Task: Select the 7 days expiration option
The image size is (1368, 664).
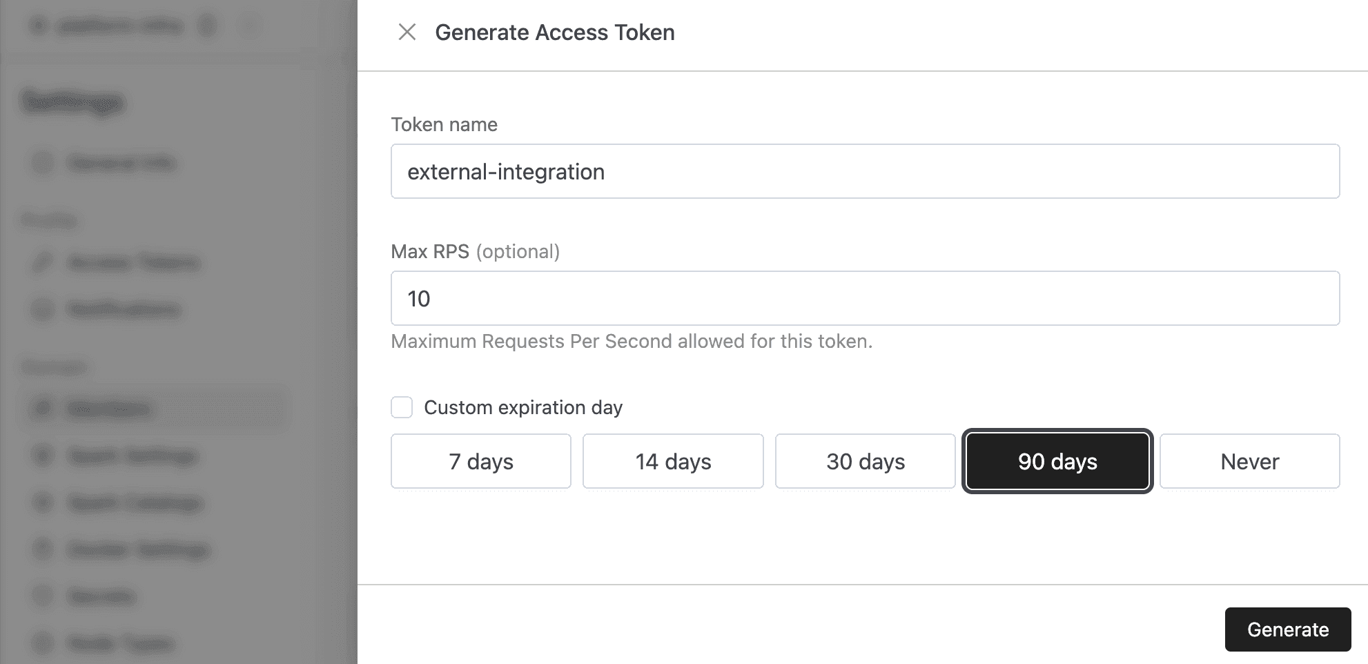Action: pos(480,461)
